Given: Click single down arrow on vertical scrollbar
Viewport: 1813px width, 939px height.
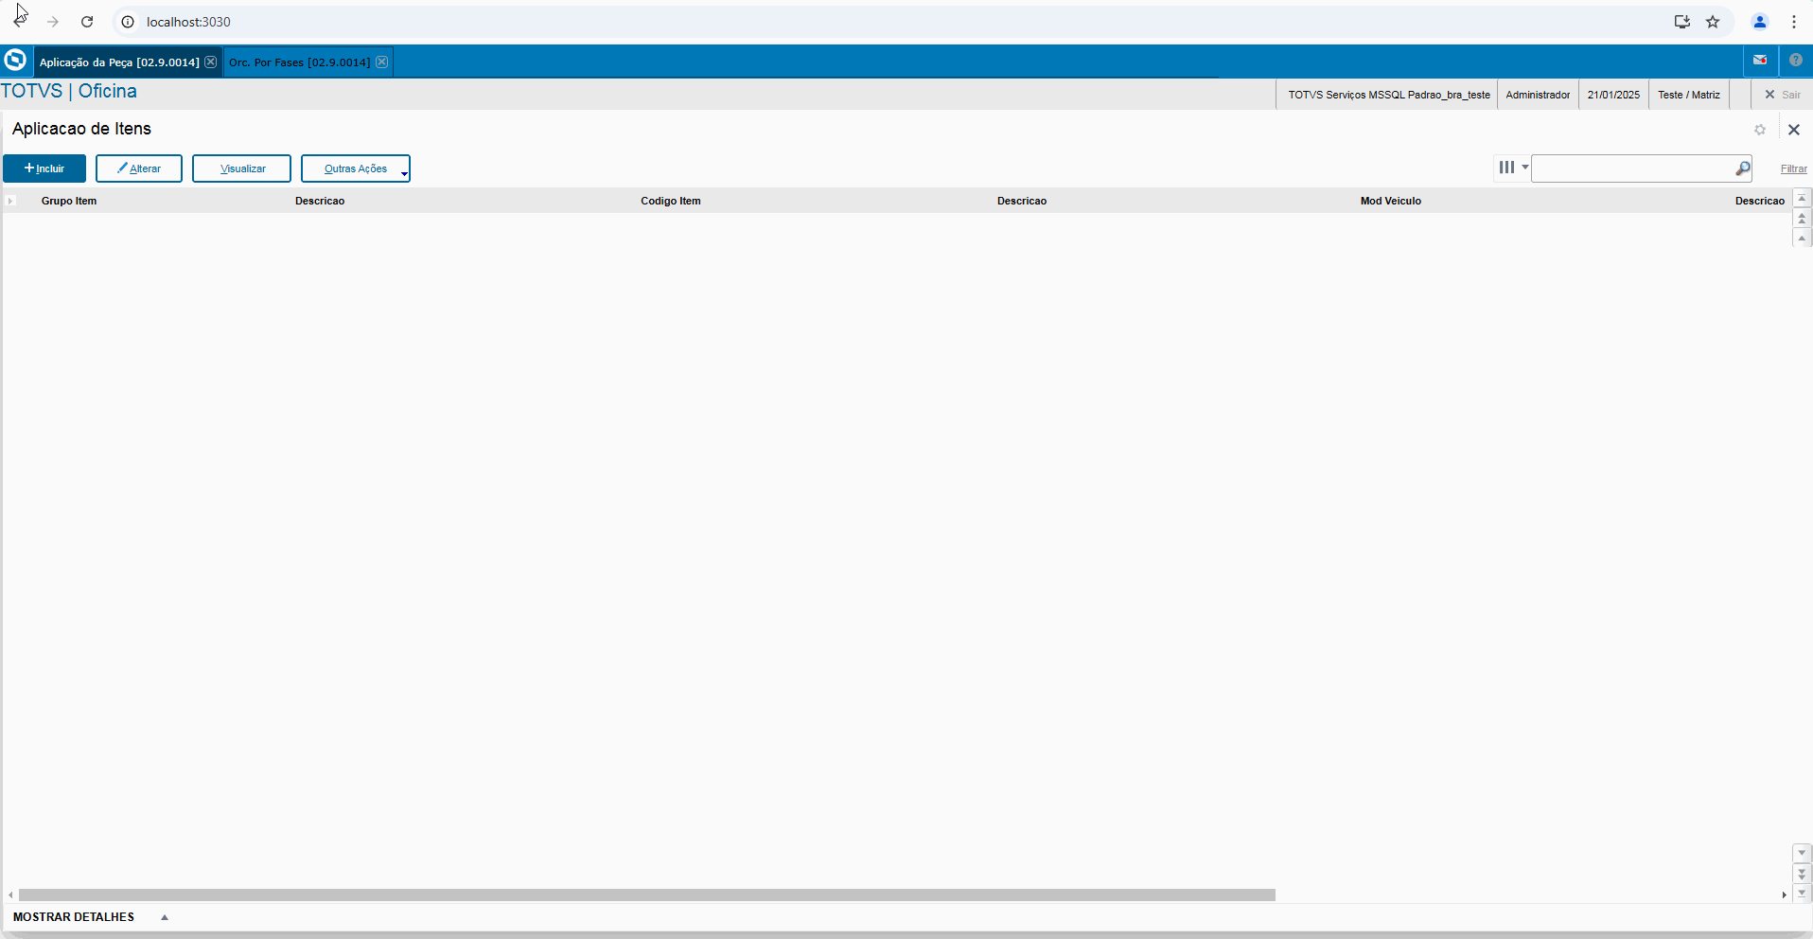Looking at the screenshot, I should click(1802, 853).
